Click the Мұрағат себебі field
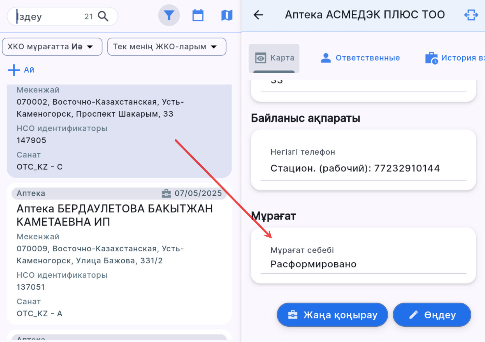The height and width of the screenshot is (342, 485). click(363, 264)
